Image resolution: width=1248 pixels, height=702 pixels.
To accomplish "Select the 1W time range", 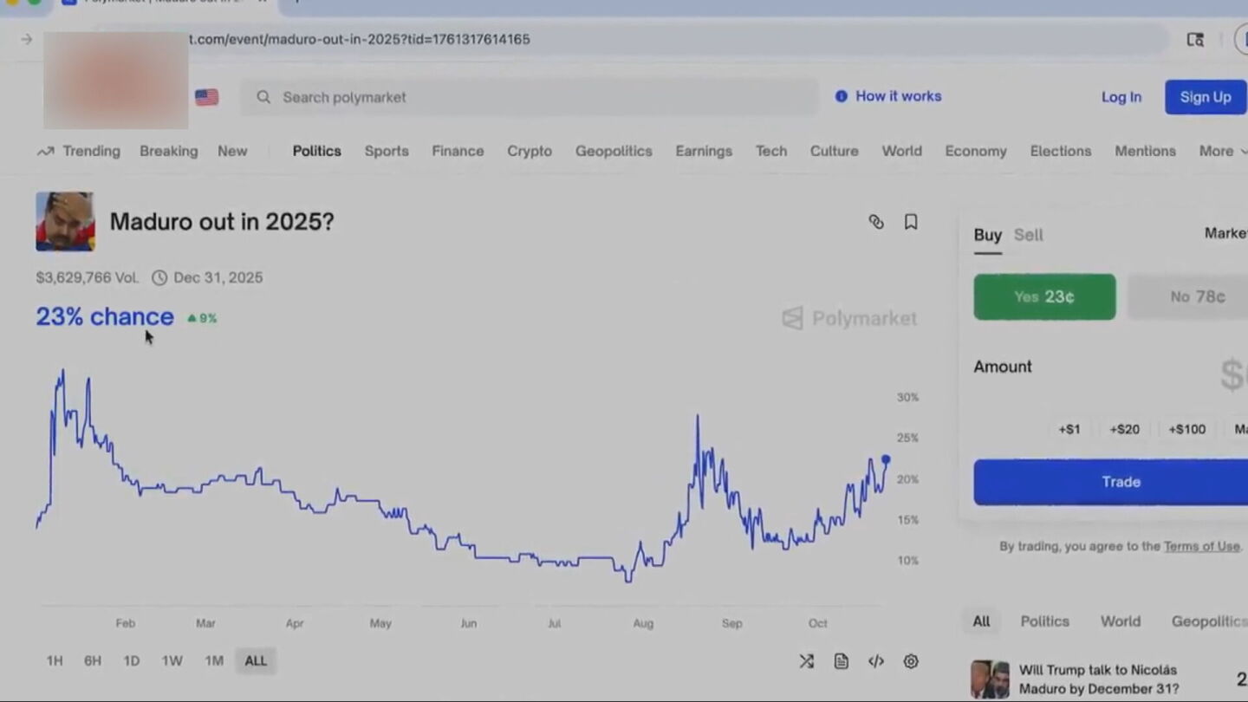I will click(x=172, y=660).
